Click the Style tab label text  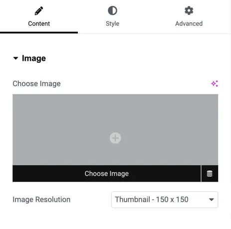(113, 24)
